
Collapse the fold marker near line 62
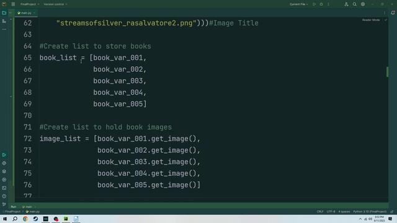[x=11, y=19]
